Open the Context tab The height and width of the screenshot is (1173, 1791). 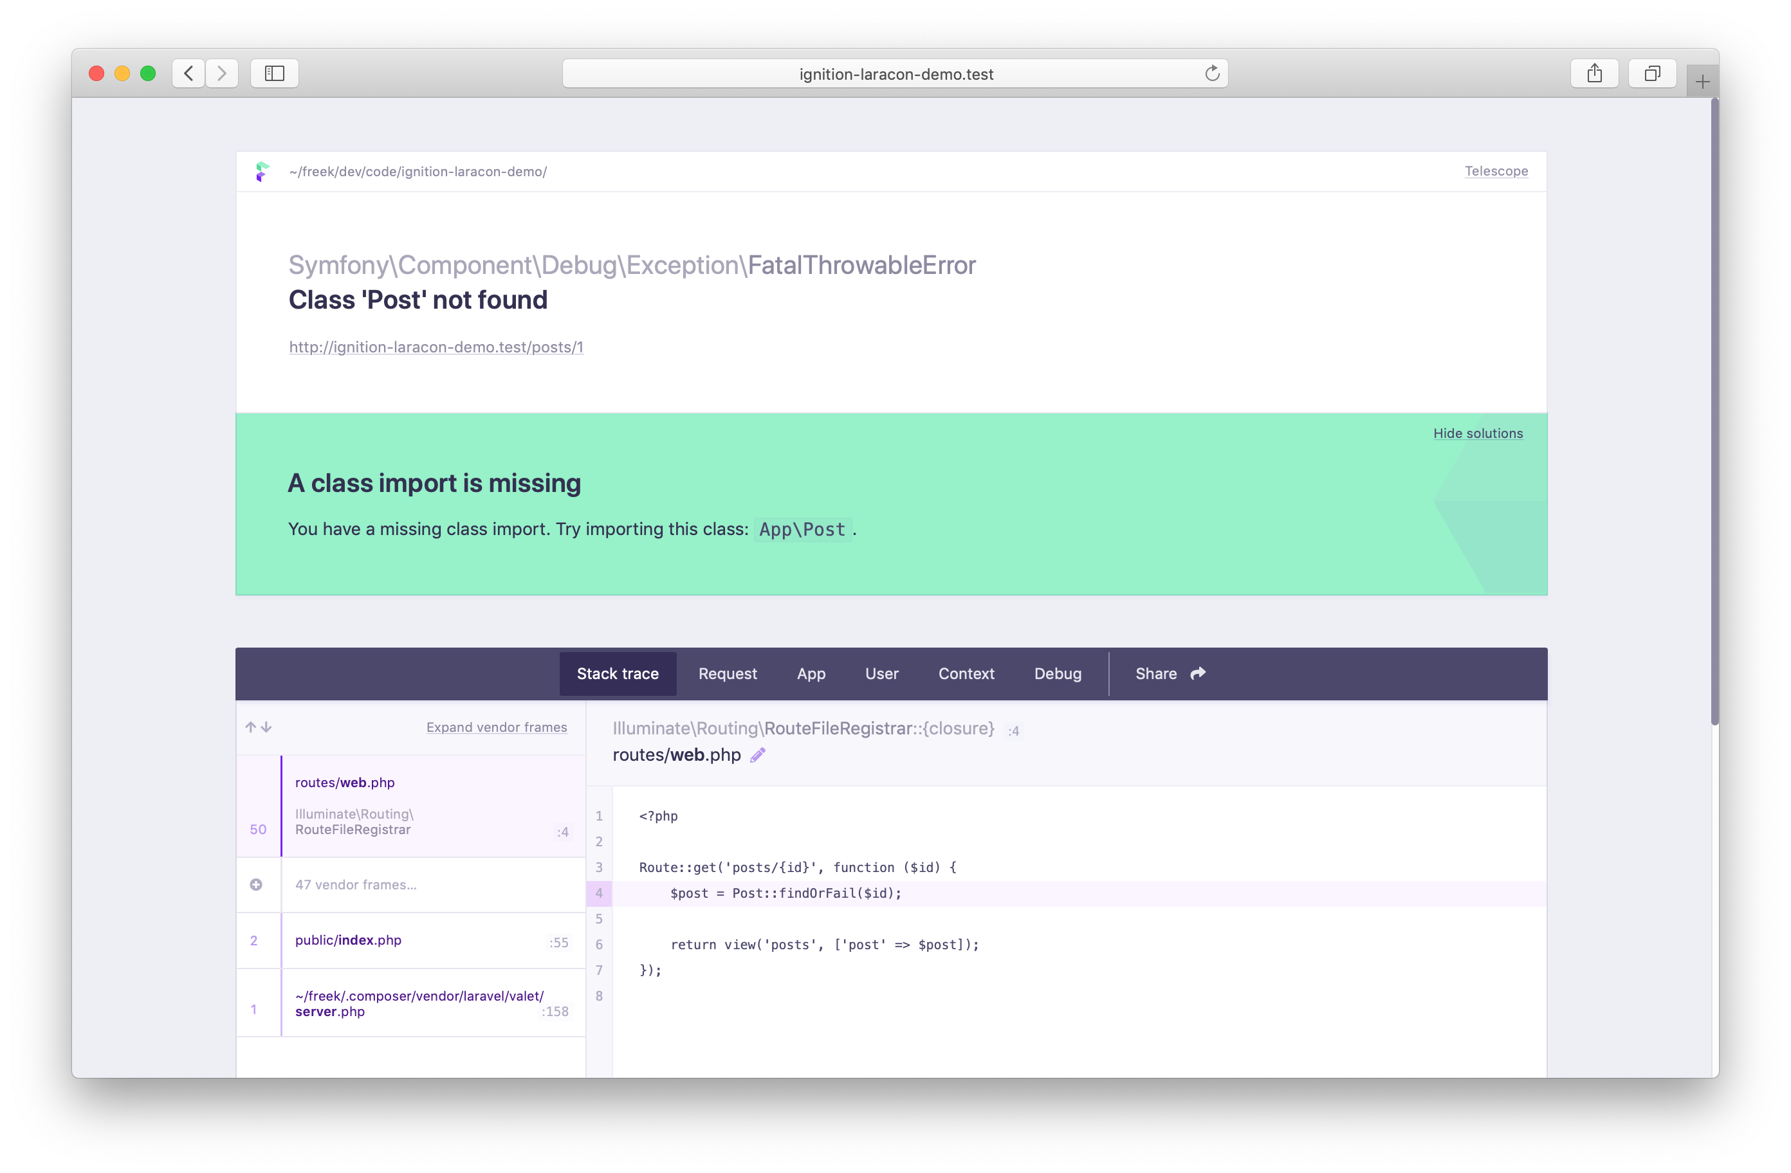(x=966, y=673)
